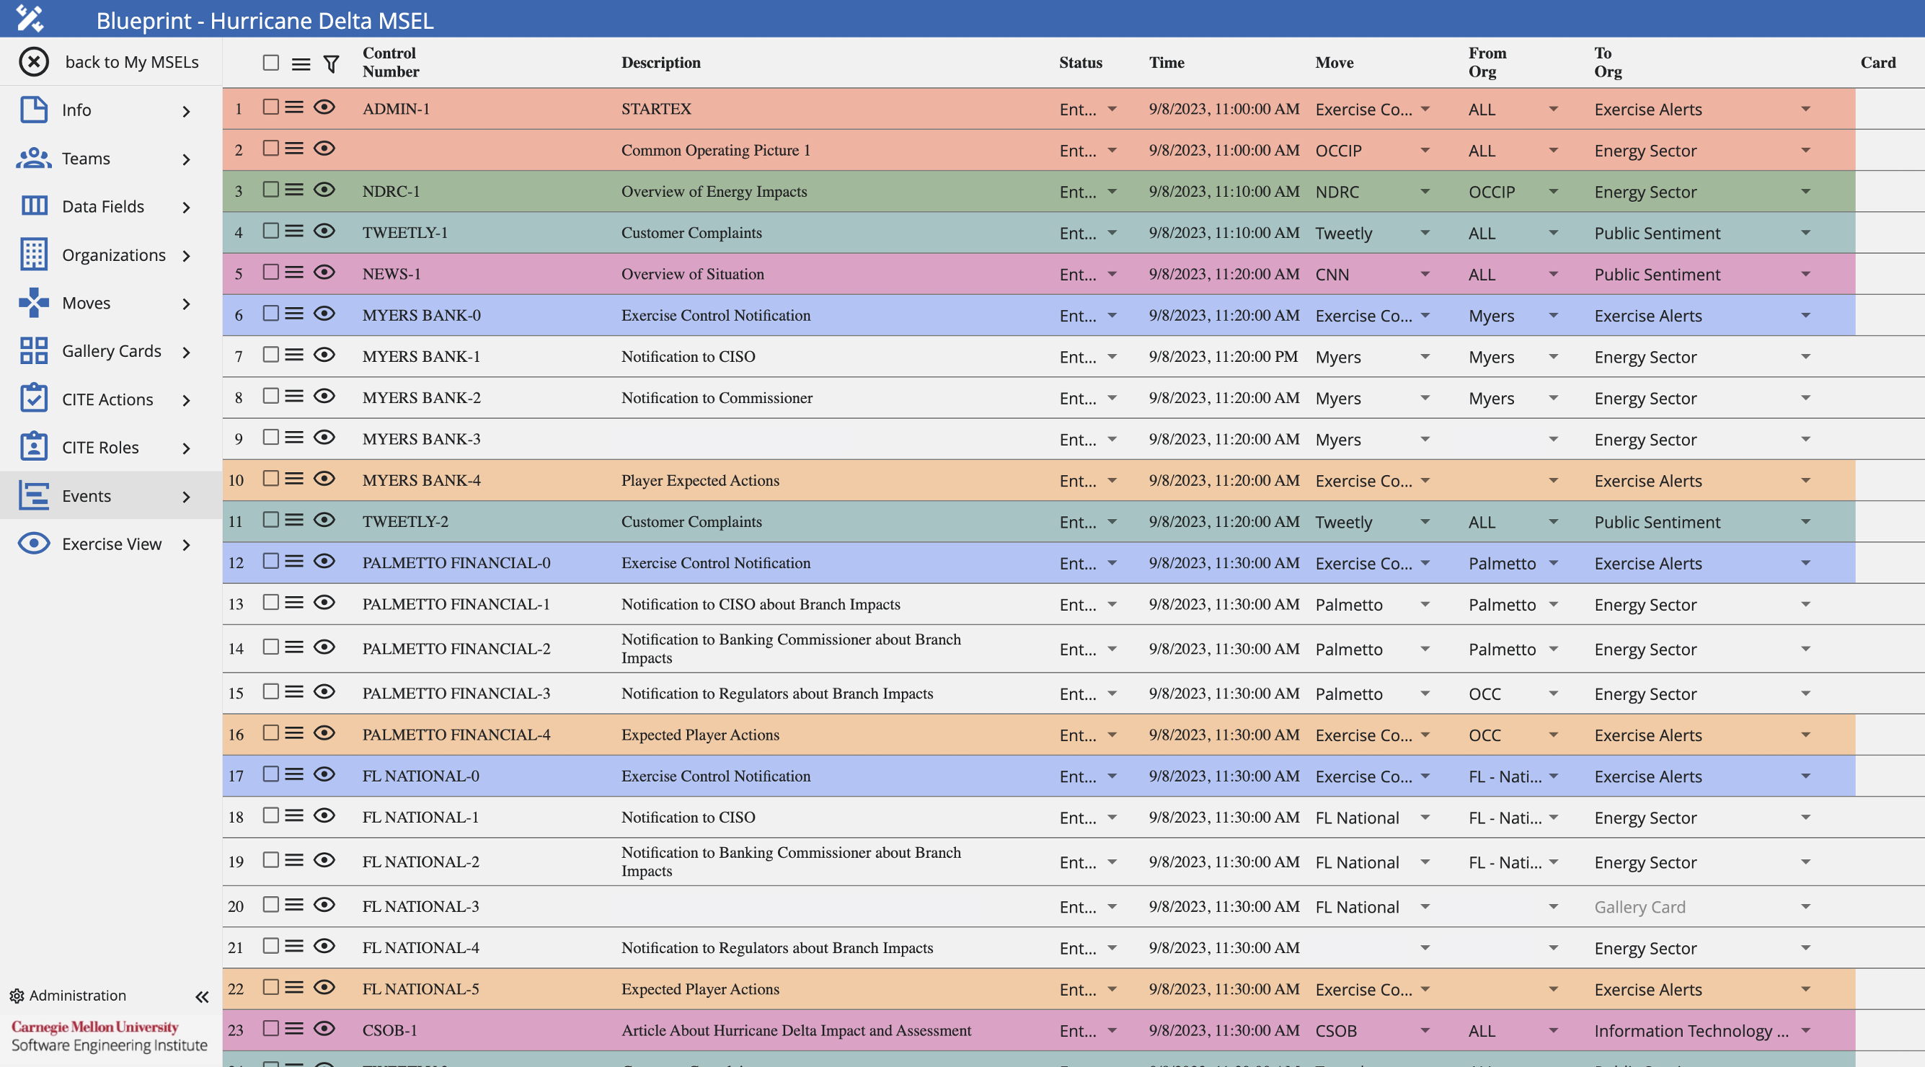Screen dimensions: 1925x1067
Task: Toggle visibility eye on the CSOB-1 row
Action: coord(324,1028)
